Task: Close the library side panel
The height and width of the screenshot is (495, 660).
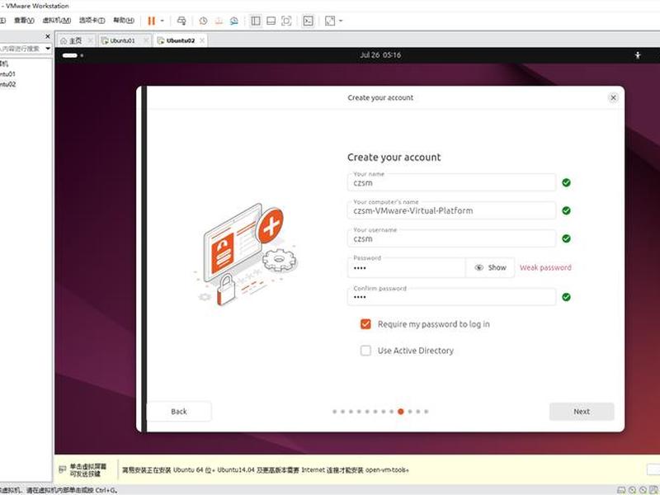Action: coord(48,36)
